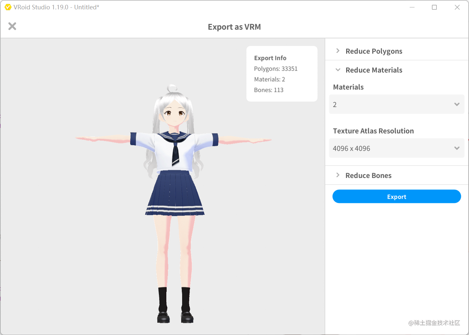Screen dimensions: 469x335
Task: Click the chevron icon beside Reduce Polygons
Action: click(x=337, y=51)
